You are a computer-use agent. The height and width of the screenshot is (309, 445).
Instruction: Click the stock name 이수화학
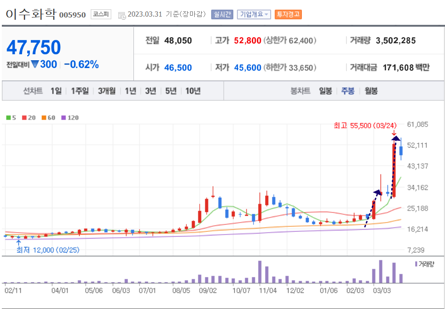click(x=31, y=14)
